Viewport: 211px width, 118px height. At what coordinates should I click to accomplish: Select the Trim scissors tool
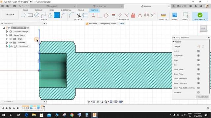[79, 15]
